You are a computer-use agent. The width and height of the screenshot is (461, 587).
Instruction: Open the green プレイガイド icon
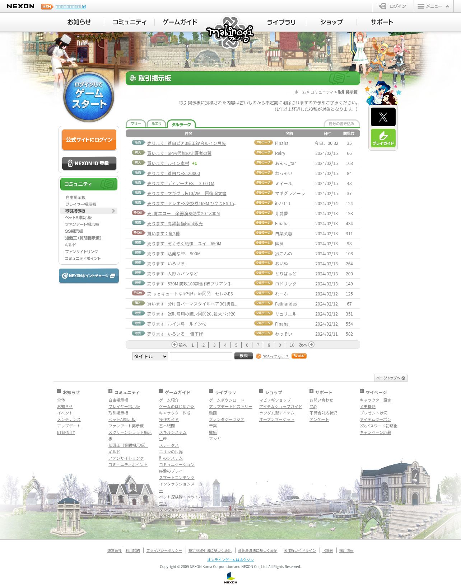pos(383,138)
